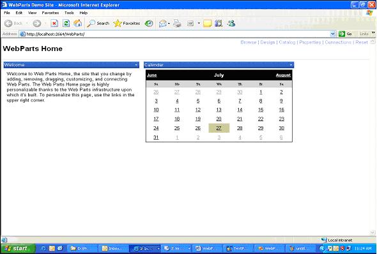Screen dimensions: 377x254
Task: Click the Local intranet zone icon
Action: coord(324,240)
